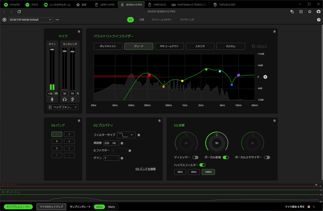Screen dimensions: 323x211
Task: Set sampling rate to 48kHz
Action: 99,207
